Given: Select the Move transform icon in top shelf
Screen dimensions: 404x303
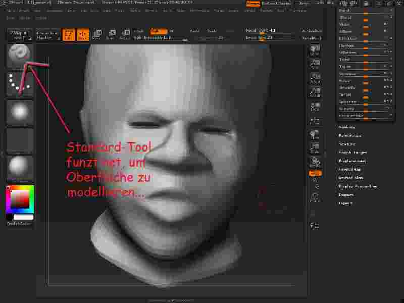Looking at the screenshot, I should point(96,34).
